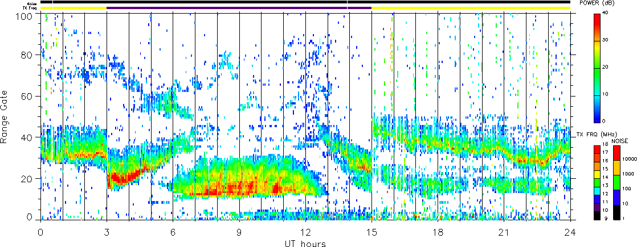
Task: Click the '24' UT hours tick label
Action: coord(570,232)
